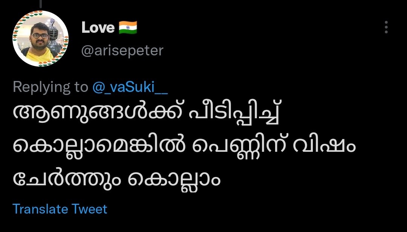Click the 'Replying to' label text

pos(50,87)
